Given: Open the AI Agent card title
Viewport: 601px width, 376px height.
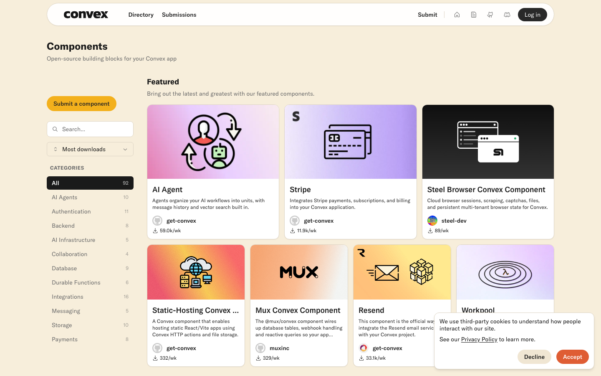Looking at the screenshot, I should 167,190.
